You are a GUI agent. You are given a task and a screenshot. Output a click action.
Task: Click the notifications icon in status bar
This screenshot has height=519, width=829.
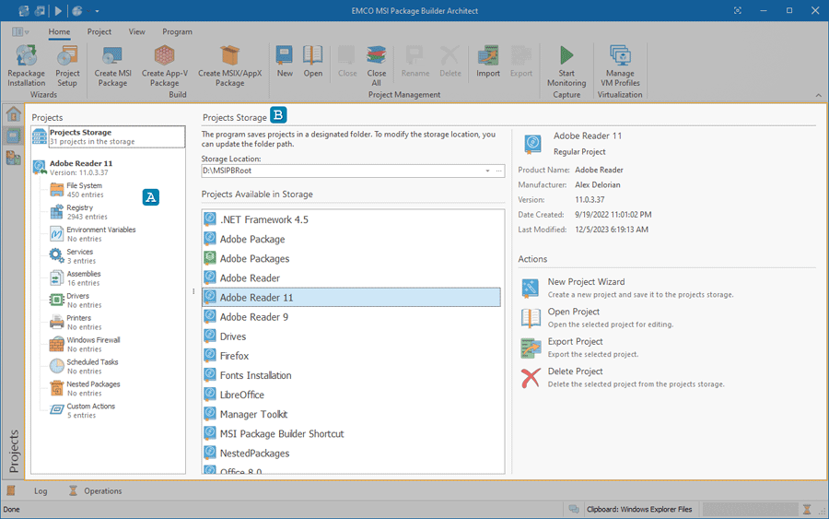point(574,510)
